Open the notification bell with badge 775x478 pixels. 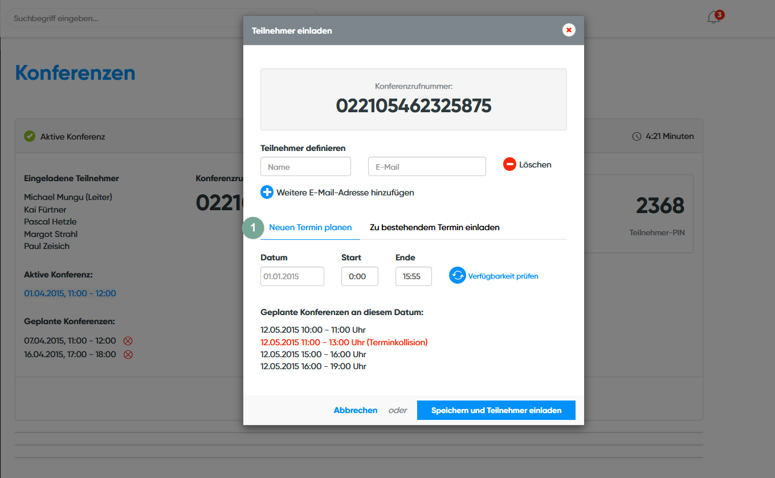713,18
